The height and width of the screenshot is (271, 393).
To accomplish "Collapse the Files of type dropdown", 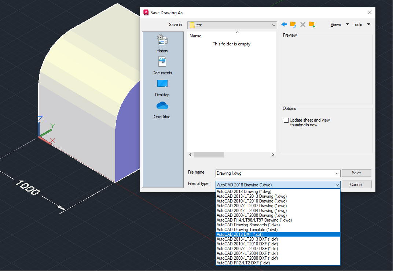I will pos(337,185).
